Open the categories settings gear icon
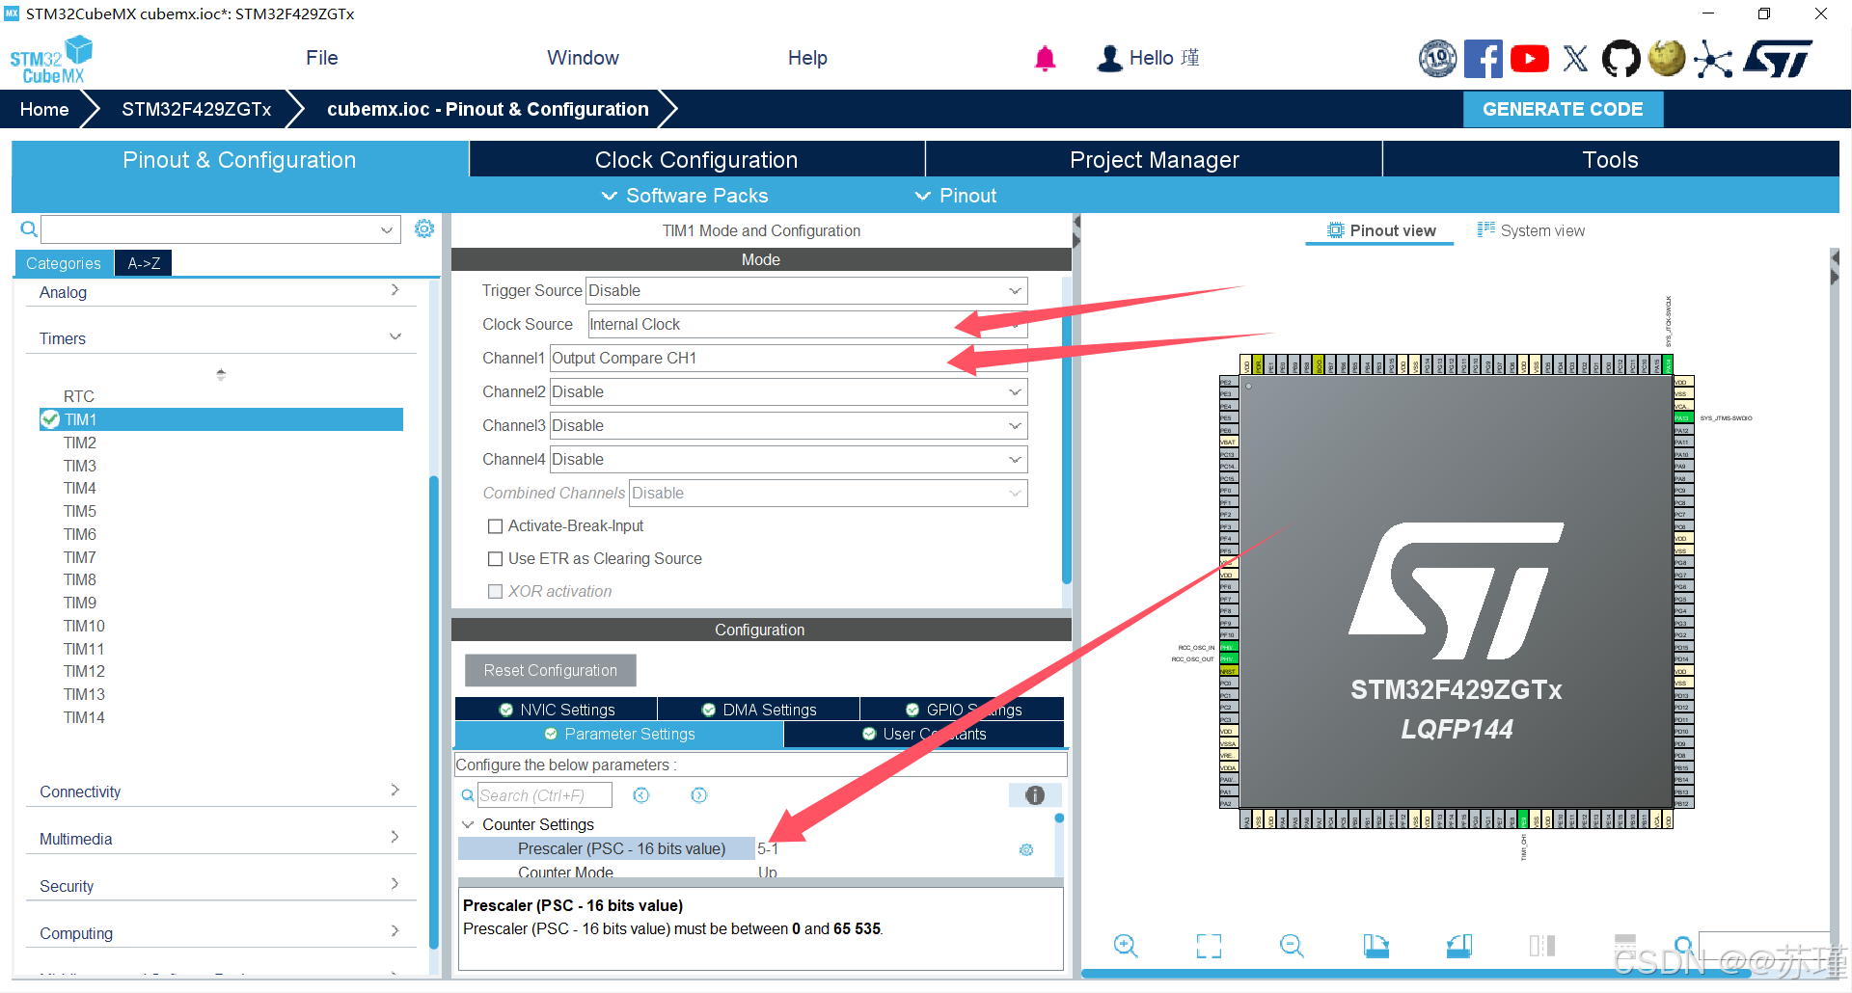Viewport: 1852px width, 993px height. click(424, 228)
